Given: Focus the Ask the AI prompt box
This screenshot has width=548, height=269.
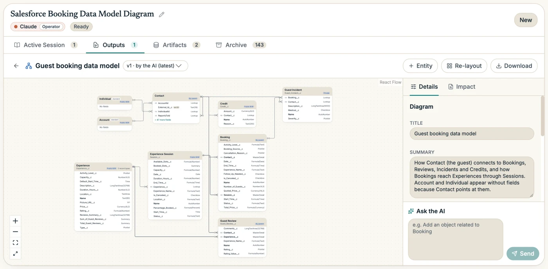Looking at the screenshot, I should click(x=456, y=239).
